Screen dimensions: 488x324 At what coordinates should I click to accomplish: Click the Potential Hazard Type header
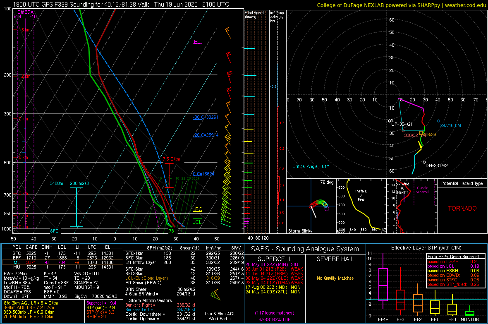(462, 183)
